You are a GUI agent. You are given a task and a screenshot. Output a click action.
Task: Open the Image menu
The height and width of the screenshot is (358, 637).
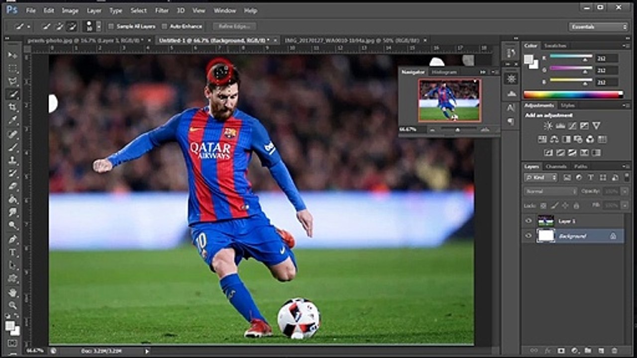(70, 10)
